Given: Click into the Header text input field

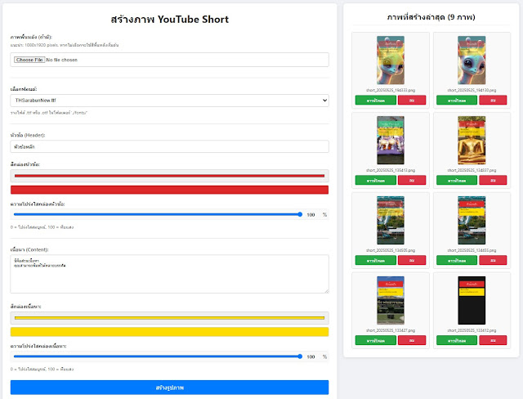Looking at the screenshot, I should tap(169, 146).
